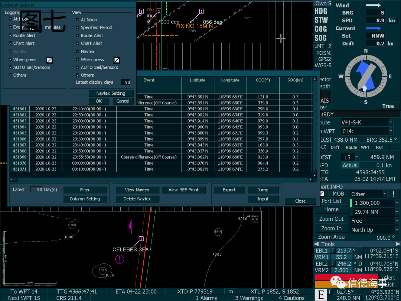Click the red alarm bar beside Alert List
This screenshot has width=401, height=301.
pos(346,277)
